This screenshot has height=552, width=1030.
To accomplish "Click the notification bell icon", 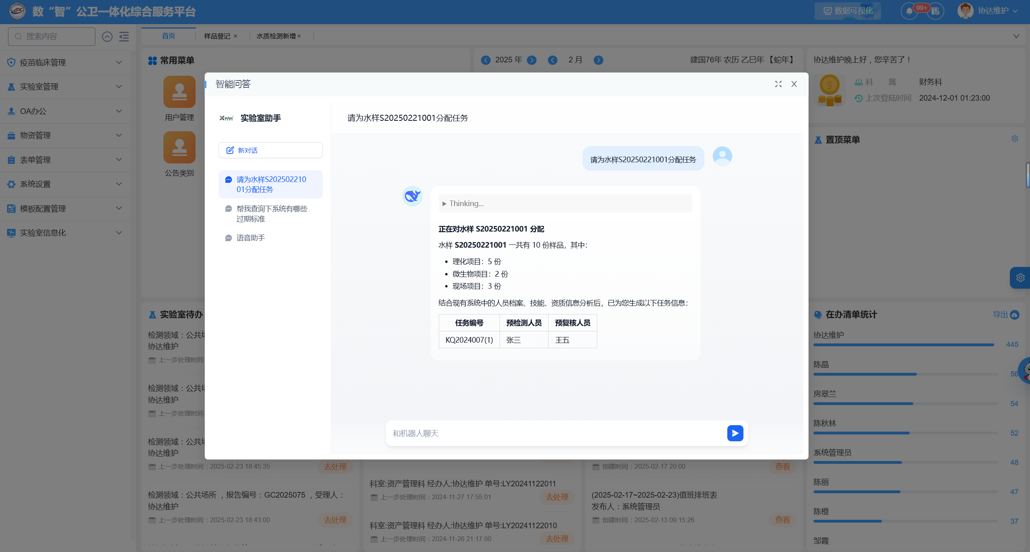I will point(909,11).
